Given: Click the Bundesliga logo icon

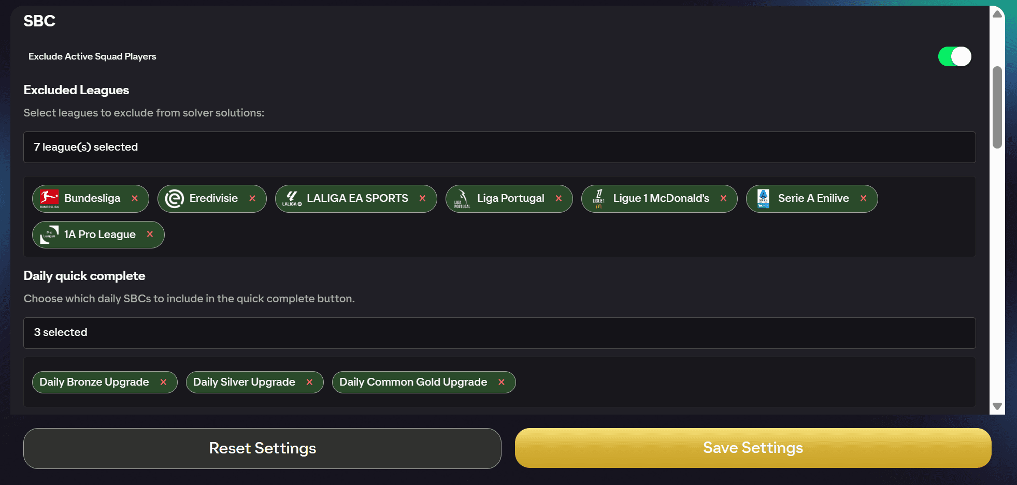Looking at the screenshot, I should point(49,199).
